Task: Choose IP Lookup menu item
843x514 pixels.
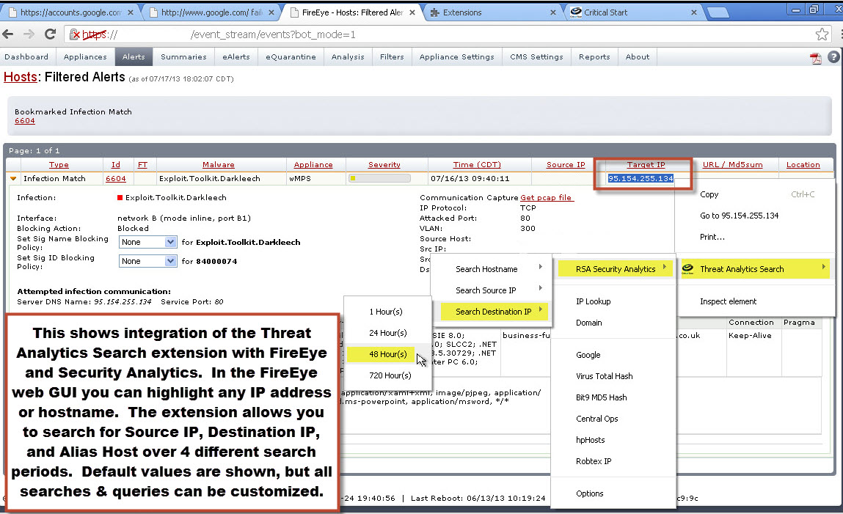Action: (x=593, y=301)
